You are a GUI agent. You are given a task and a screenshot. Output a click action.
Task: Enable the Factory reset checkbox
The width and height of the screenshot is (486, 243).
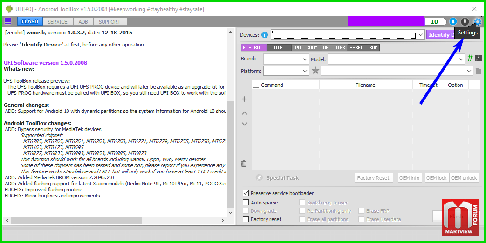[x=246, y=219]
